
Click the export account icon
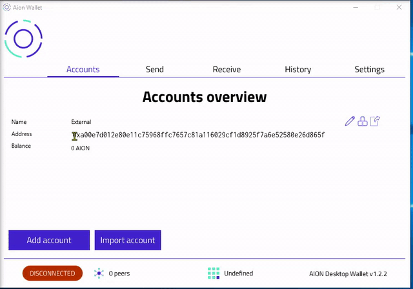[x=375, y=121]
